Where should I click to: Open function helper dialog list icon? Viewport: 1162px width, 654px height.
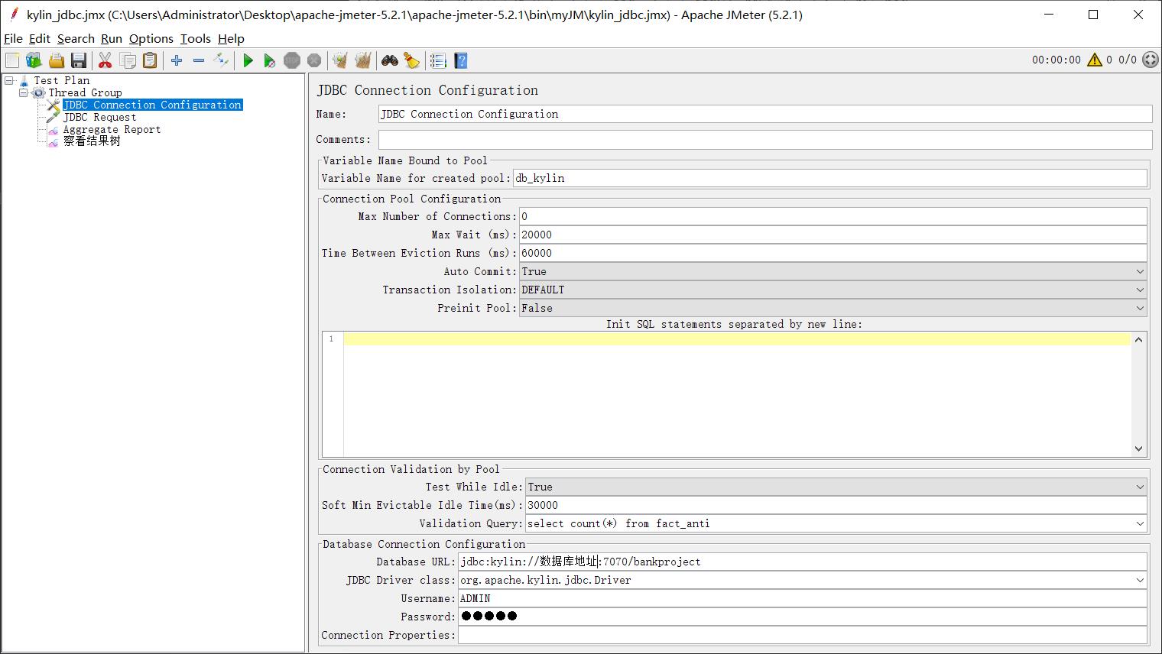[x=438, y=60]
